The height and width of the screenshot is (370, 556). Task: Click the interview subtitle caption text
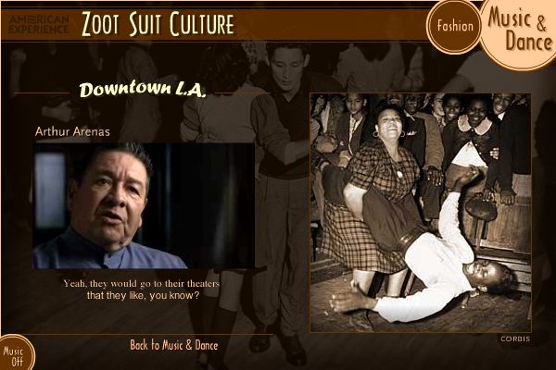click(142, 290)
